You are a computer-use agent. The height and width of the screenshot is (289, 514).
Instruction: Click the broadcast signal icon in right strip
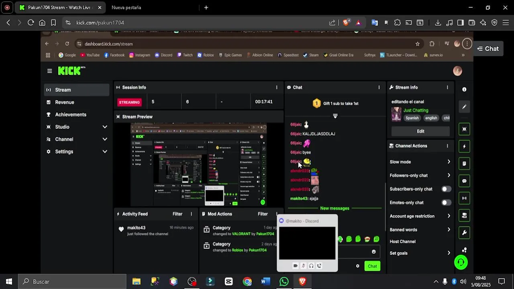click(464, 198)
